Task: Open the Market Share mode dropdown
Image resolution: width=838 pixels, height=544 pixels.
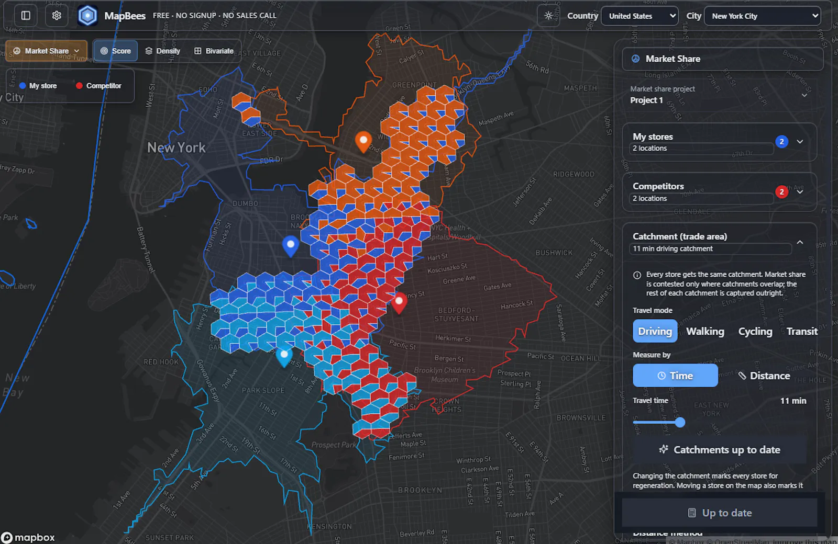Action: click(46, 51)
